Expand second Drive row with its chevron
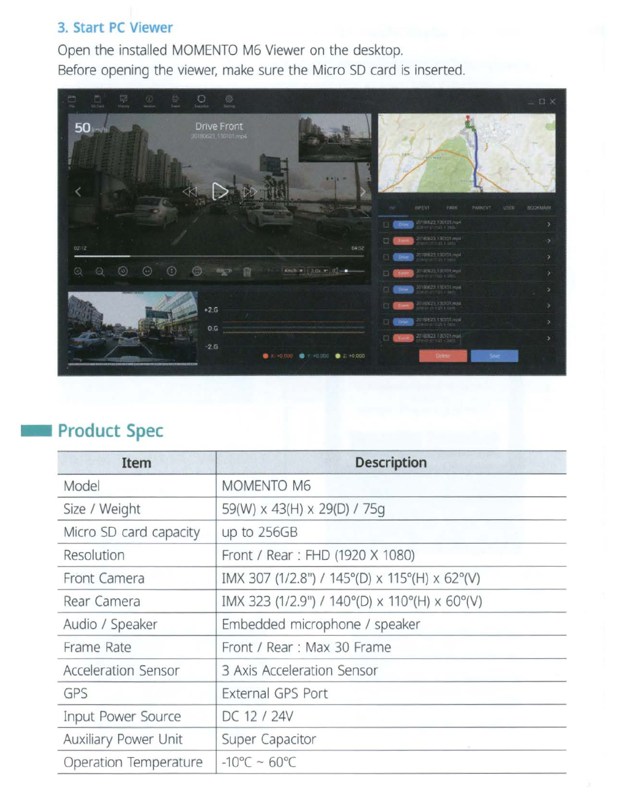624x807 pixels. click(x=549, y=257)
